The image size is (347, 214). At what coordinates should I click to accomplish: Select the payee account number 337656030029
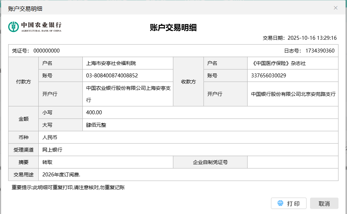pyautogui.click(x=268, y=76)
